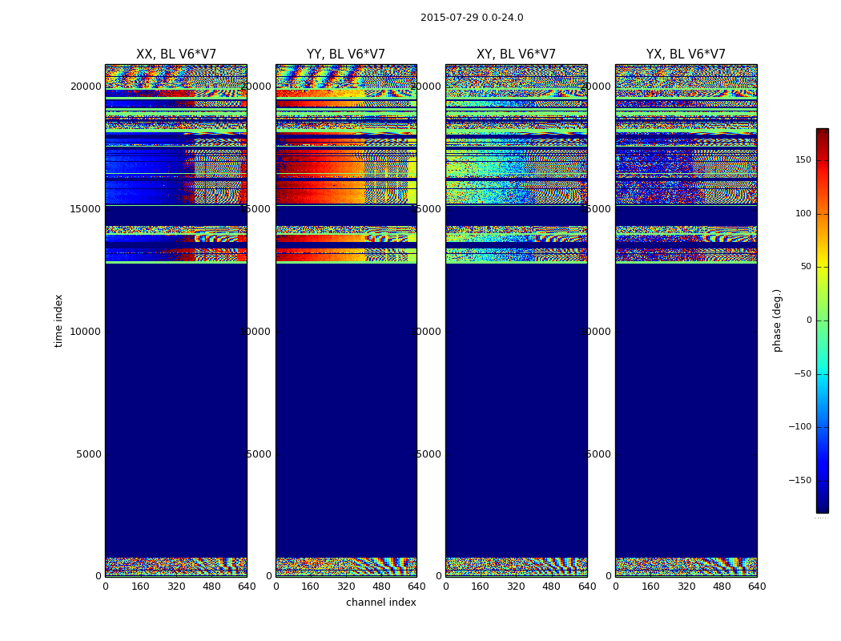Viewport: 841px width, 641px height.
Task: Click the figure title '2015-07-29 0.0-24.0'
Action: 472,18
